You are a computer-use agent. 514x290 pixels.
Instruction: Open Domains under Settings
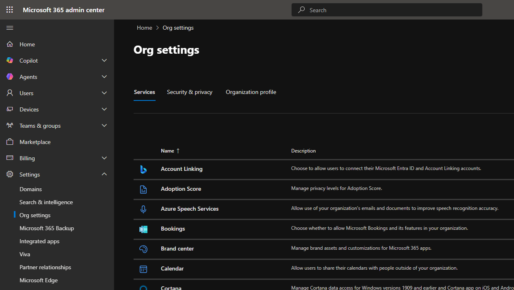(x=31, y=189)
